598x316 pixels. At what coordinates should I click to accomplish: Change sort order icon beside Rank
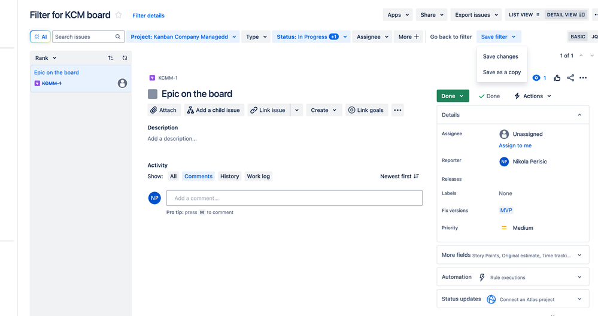pos(111,58)
